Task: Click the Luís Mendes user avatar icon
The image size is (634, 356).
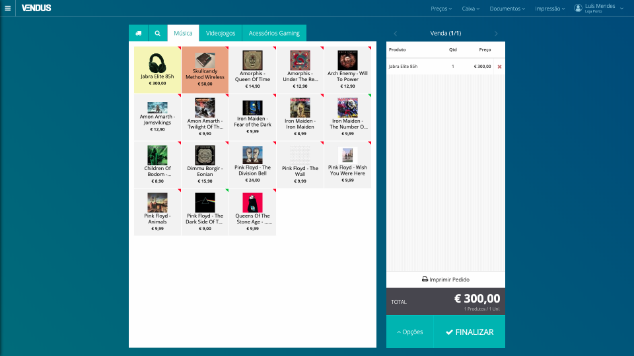Action: pyautogui.click(x=578, y=8)
